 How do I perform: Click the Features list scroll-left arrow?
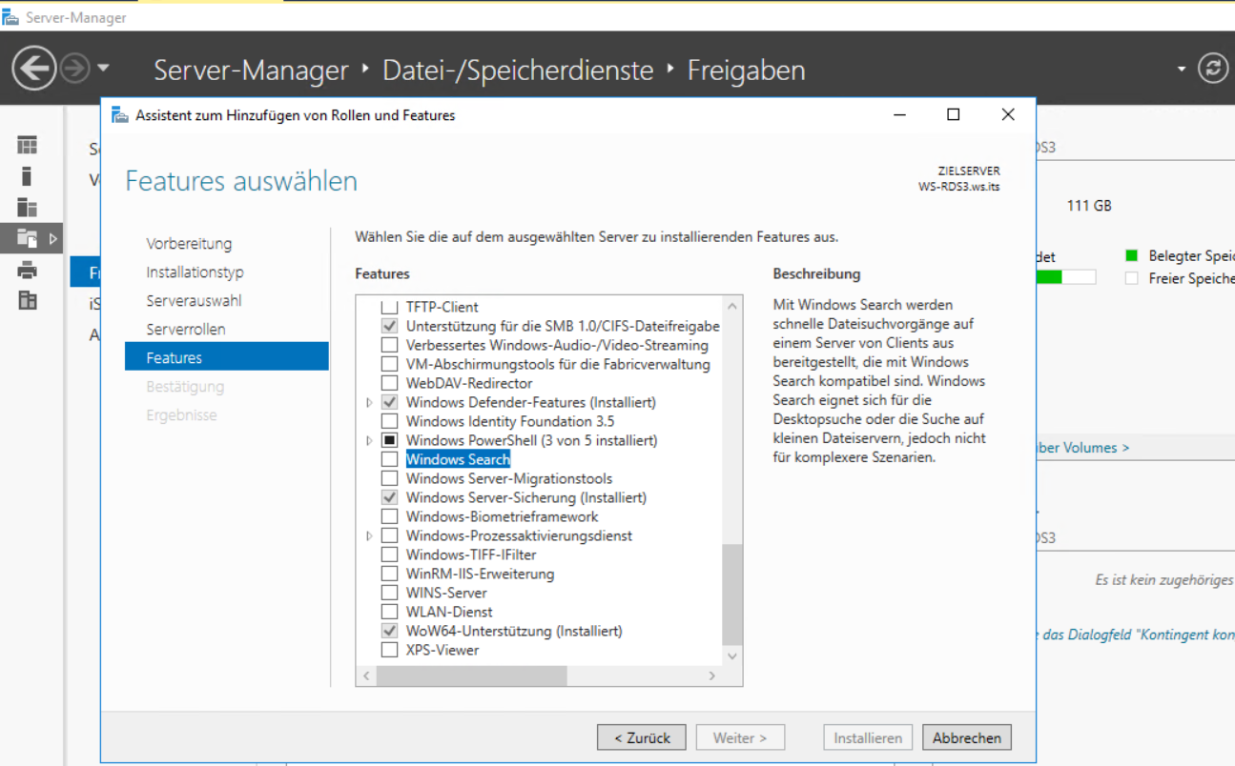click(366, 675)
